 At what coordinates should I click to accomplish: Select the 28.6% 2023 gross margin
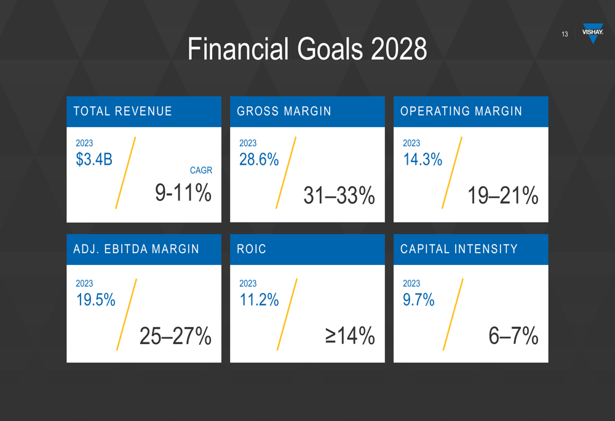(259, 160)
